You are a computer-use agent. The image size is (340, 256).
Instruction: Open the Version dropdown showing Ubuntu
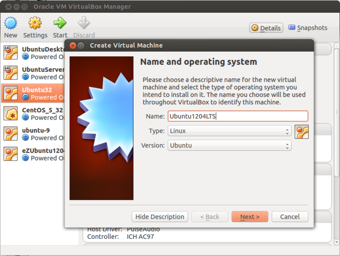(x=229, y=145)
